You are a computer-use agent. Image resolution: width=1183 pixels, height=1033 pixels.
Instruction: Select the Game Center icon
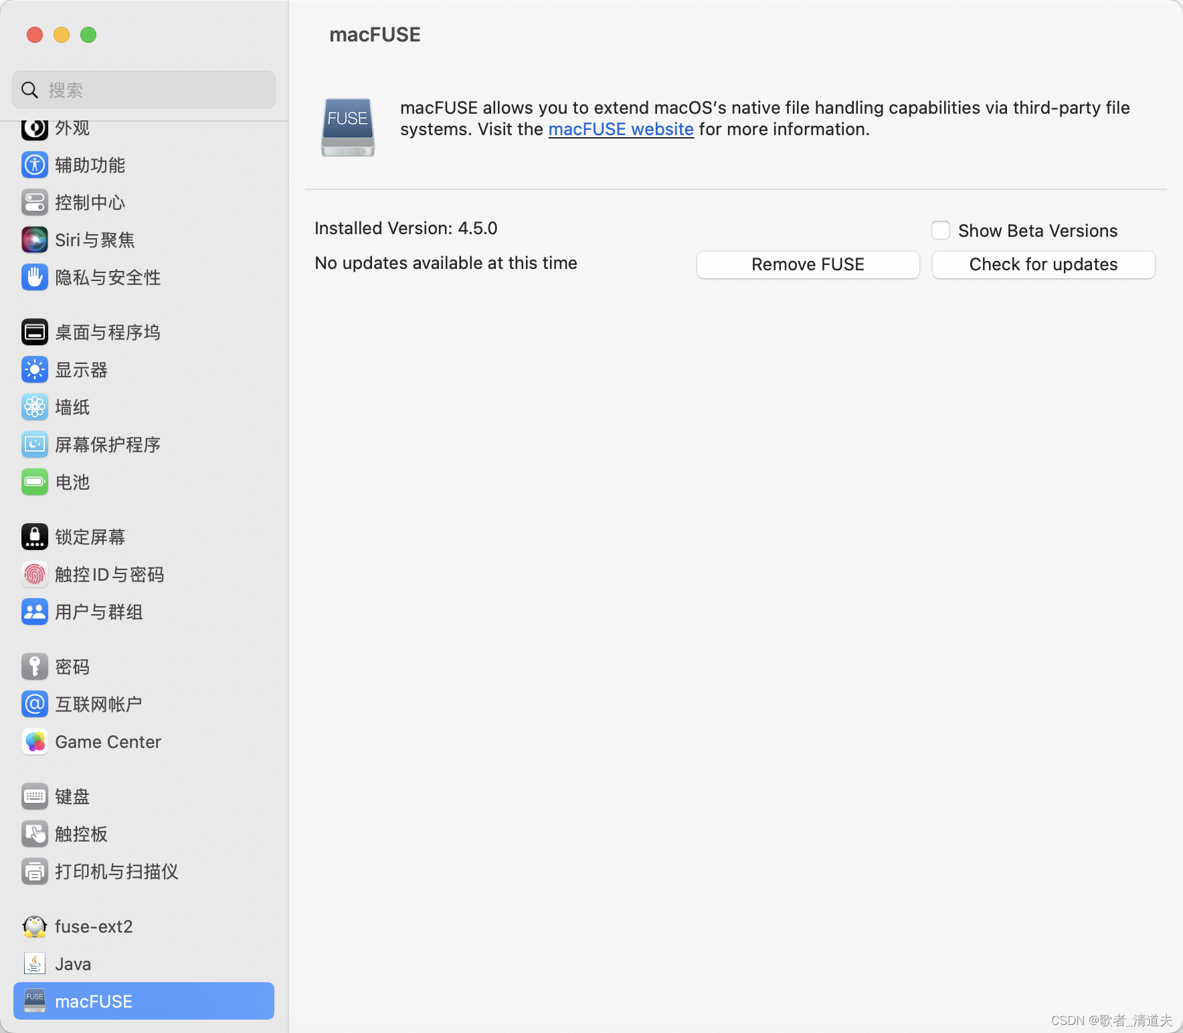click(x=35, y=741)
